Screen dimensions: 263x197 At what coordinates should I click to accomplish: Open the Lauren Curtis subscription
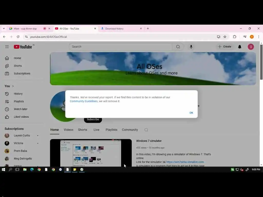pos(22,135)
